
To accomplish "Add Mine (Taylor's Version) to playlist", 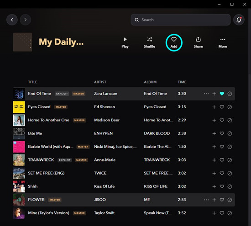I will coord(214,213).
